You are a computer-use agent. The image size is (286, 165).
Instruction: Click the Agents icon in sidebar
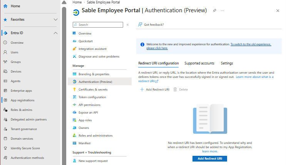pyautogui.click(x=5, y=81)
